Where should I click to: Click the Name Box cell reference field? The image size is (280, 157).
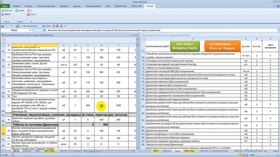tap(15, 30)
